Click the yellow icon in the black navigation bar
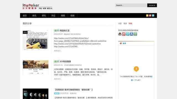 pos(147,15)
